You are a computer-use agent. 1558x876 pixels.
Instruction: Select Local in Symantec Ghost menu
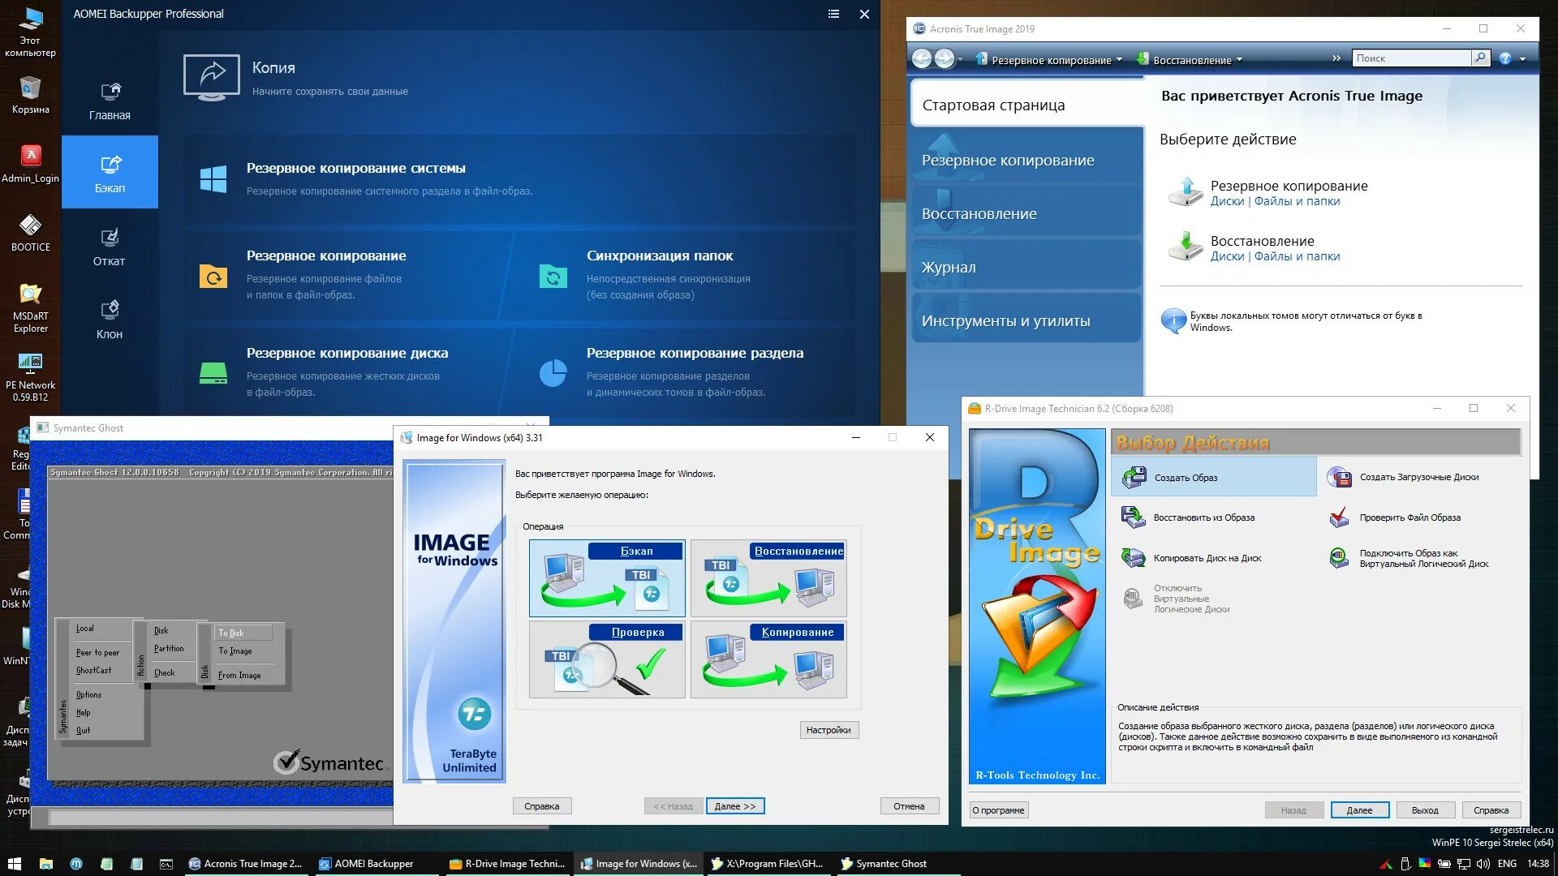click(86, 629)
